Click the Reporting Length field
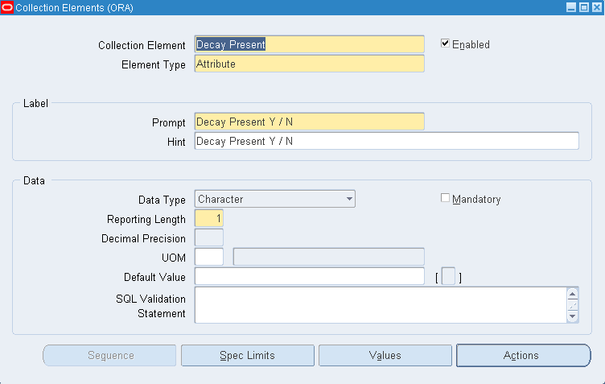605x384 pixels. pos(209,219)
